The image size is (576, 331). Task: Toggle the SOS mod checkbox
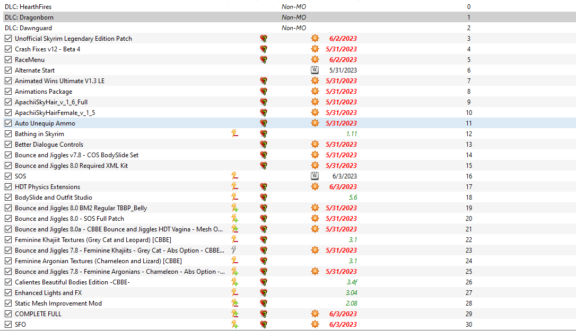coord(8,176)
